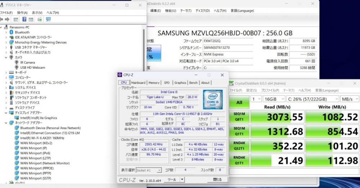Open the drive dropdown C: 26% (57/222GiB)
360x188 pixels.
click(313, 99)
